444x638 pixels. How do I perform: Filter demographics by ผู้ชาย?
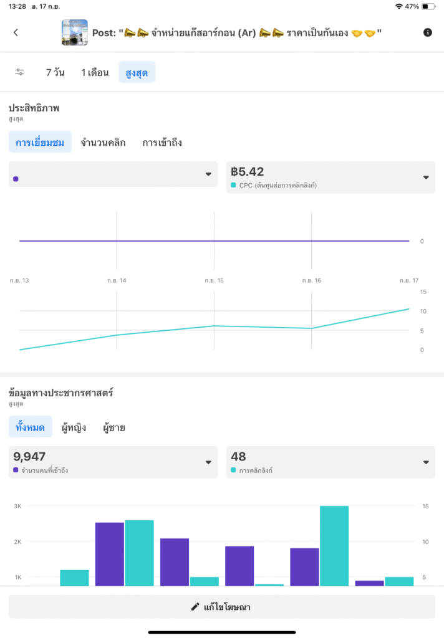coord(114,427)
